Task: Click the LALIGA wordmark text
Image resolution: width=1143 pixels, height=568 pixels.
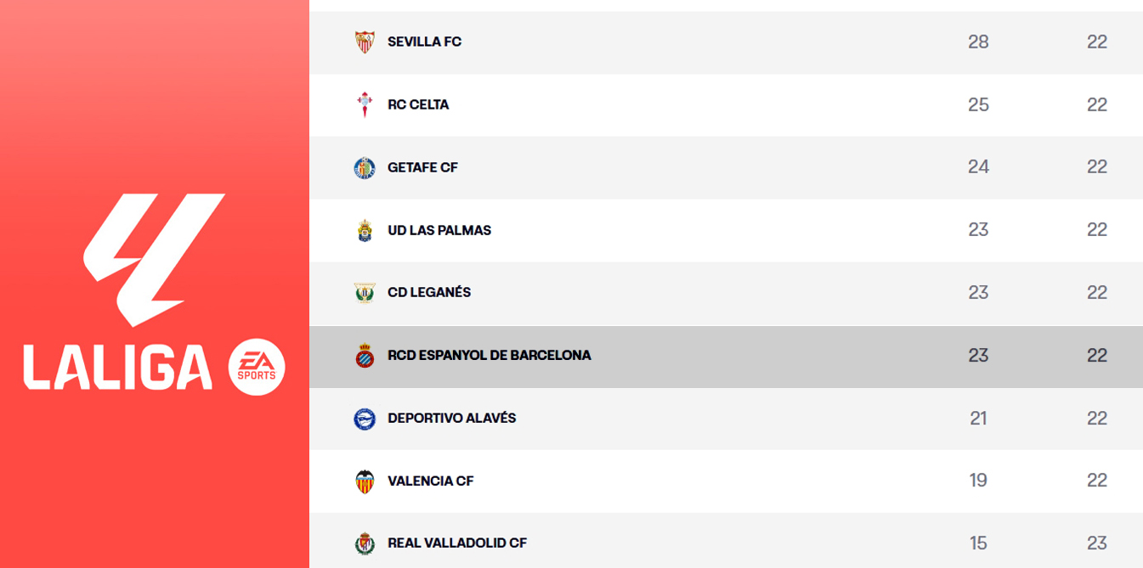Action: point(117,367)
